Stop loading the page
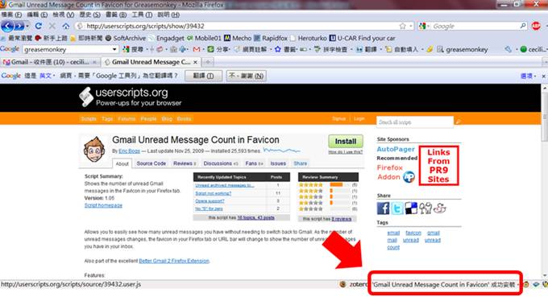 click(x=52, y=26)
